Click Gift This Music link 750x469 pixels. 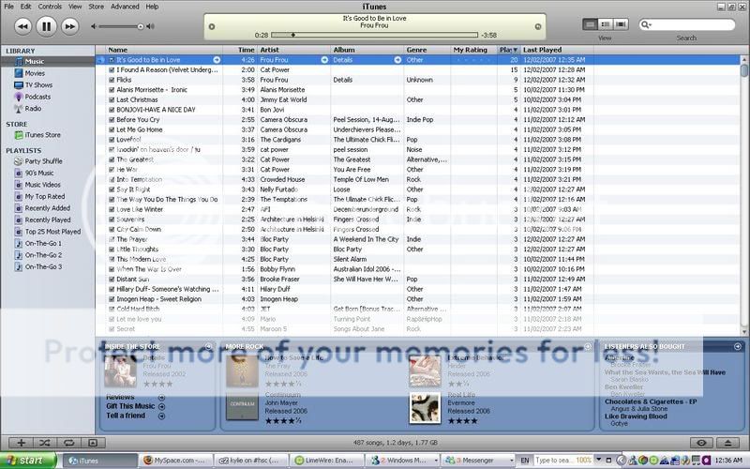[x=130, y=406]
